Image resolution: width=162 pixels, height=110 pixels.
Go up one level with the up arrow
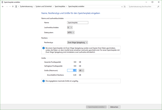[x=13, y=7]
